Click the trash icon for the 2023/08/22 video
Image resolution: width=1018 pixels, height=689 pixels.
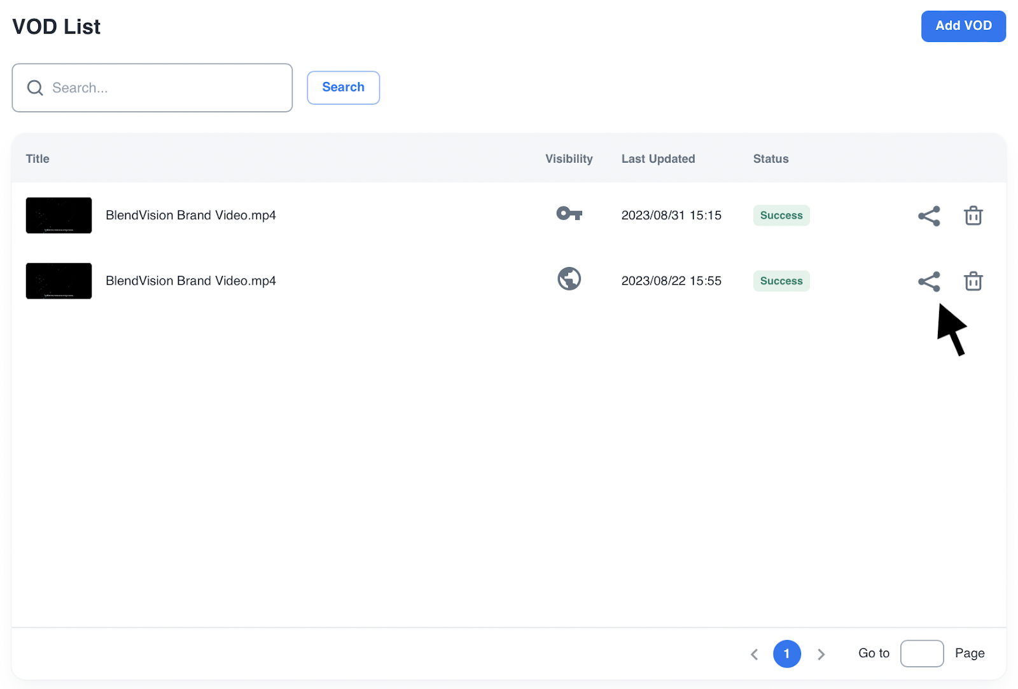point(973,282)
